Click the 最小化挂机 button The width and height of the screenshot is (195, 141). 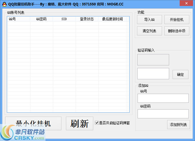point(33,123)
